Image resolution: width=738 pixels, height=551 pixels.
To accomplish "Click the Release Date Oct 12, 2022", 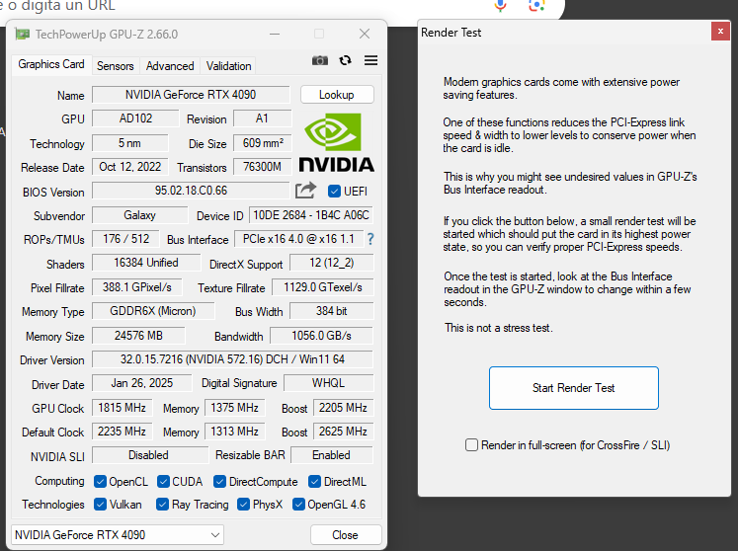I will [x=129, y=167].
